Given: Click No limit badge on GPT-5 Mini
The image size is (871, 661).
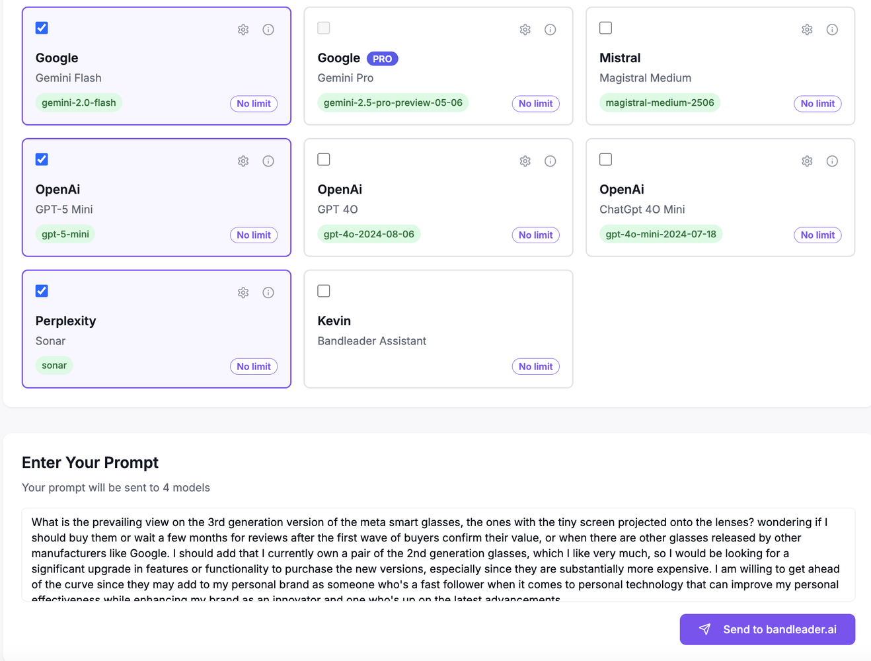Looking at the screenshot, I should click(254, 235).
